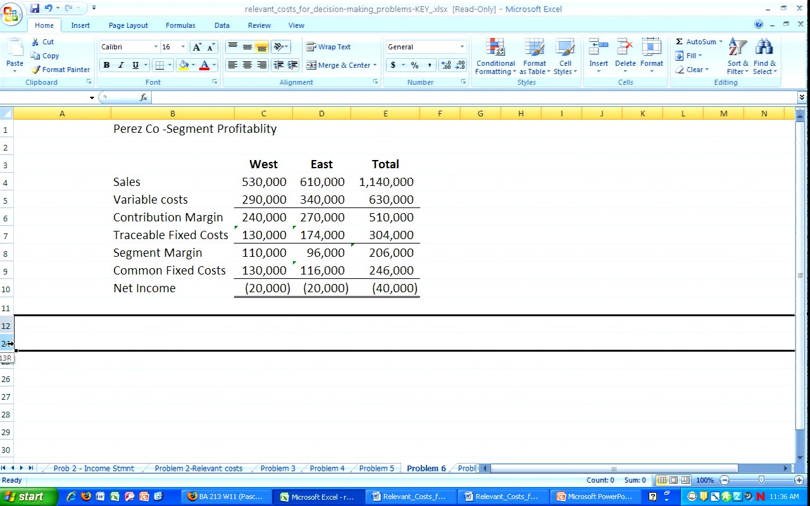Open the font name dropdown showing Calibri
This screenshot has height=506, width=810.
pos(156,47)
